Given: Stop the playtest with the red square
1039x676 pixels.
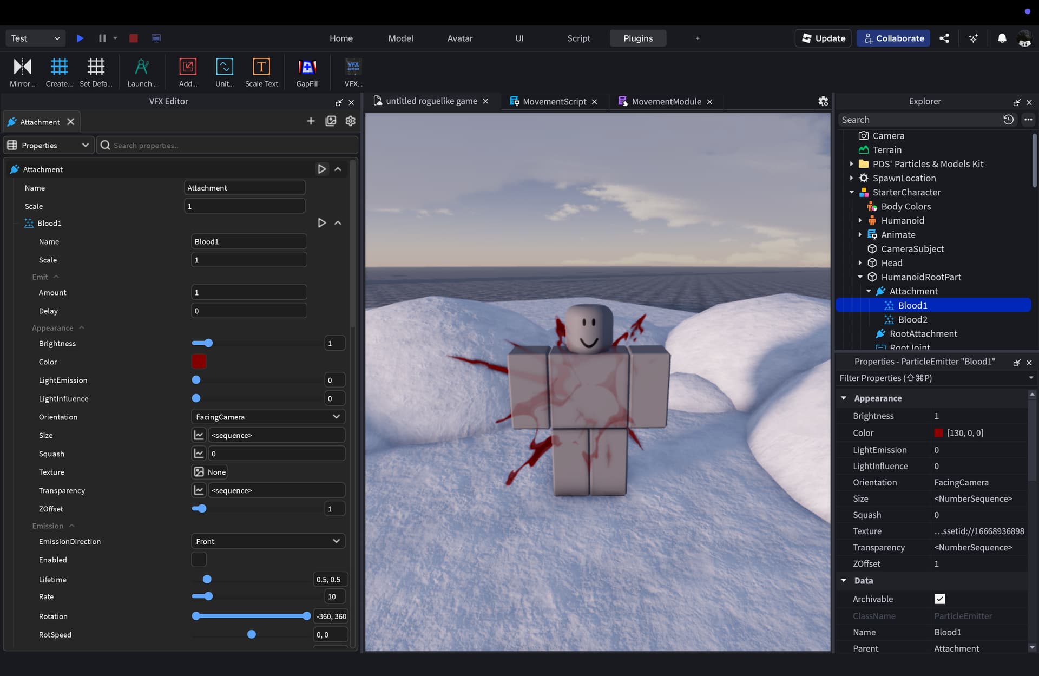Looking at the screenshot, I should 133,38.
